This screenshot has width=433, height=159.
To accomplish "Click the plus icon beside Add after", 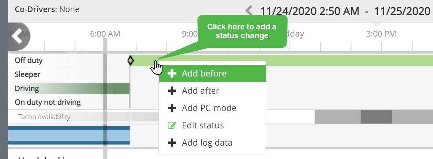I will (172, 91).
